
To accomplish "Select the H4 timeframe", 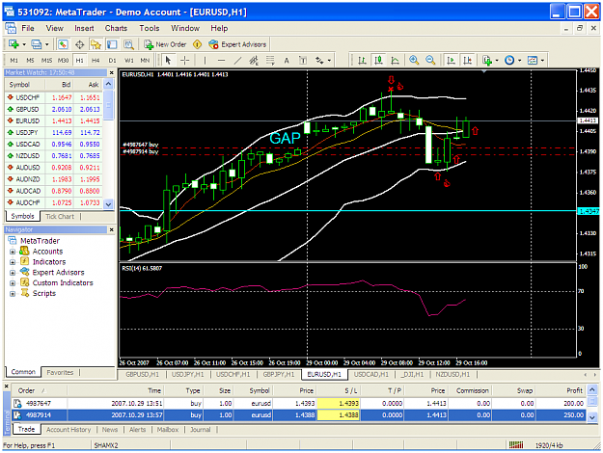I will pos(96,61).
